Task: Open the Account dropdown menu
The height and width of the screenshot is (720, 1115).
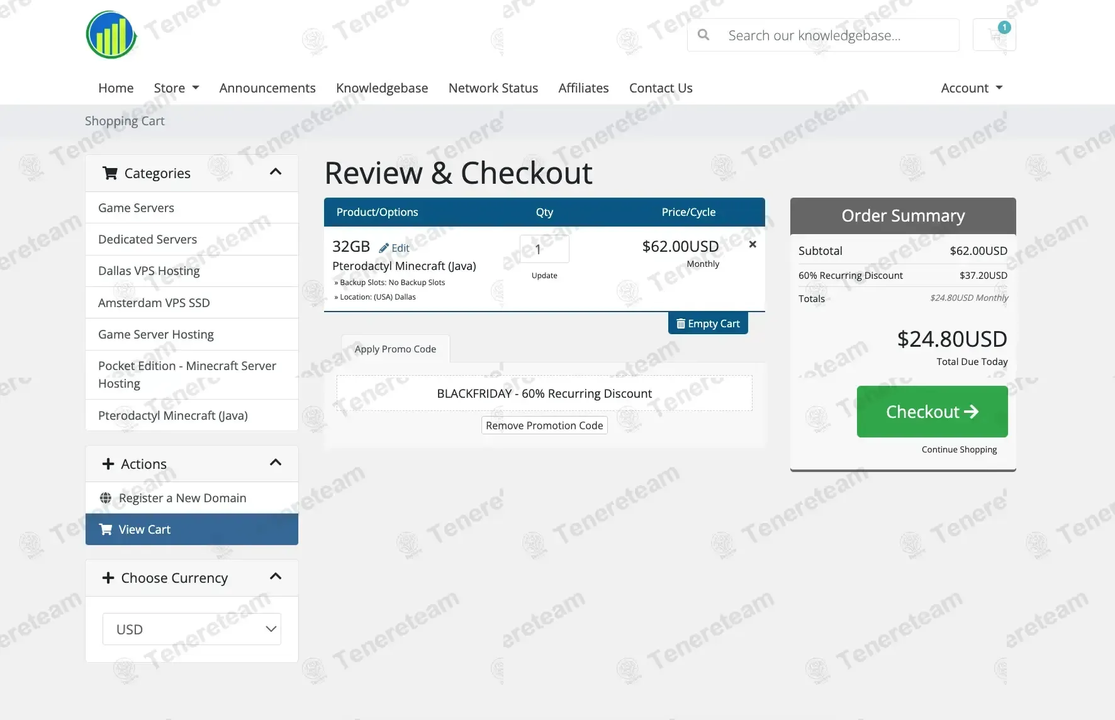Action: [x=972, y=88]
